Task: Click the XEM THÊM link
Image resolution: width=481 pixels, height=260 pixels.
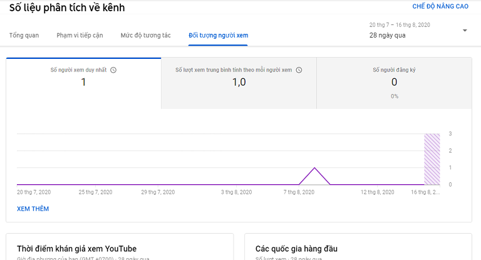Action: click(x=33, y=209)
